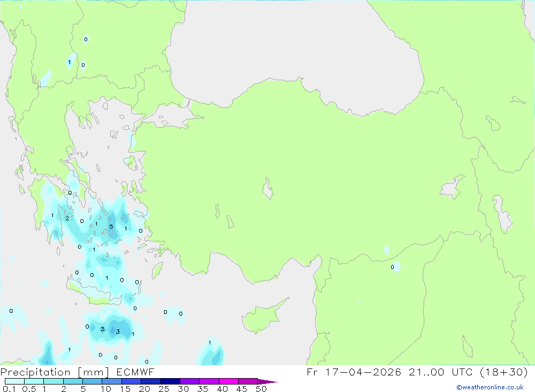Select the legend swatch between 2 and 5
The width and height of the screenshot is (535, 392).
pos(73,381)
